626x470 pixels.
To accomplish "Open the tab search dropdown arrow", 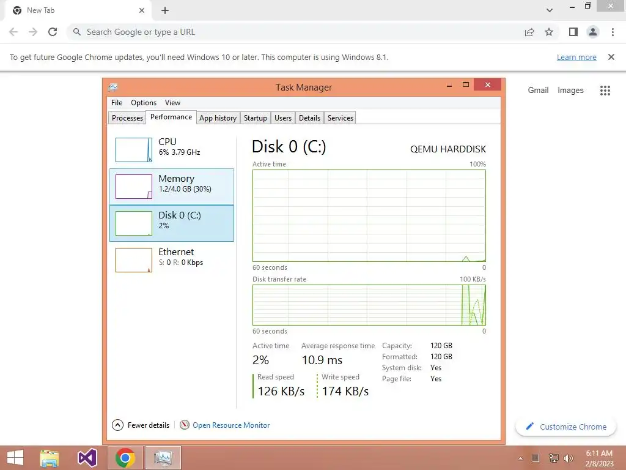I will pos(550,10).
